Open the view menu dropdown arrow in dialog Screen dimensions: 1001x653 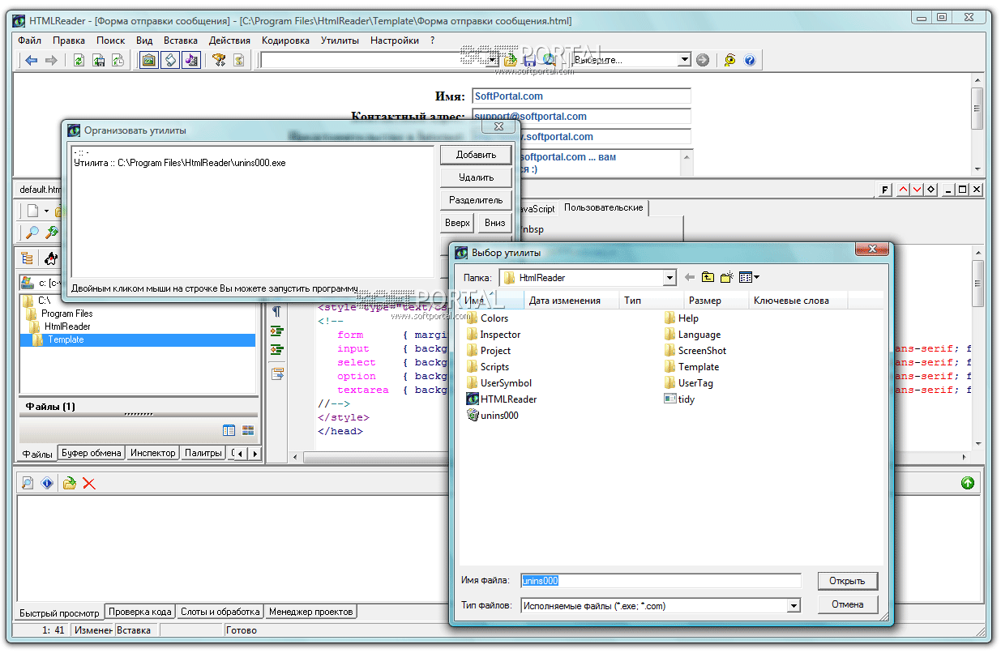[x=756, y=278]
